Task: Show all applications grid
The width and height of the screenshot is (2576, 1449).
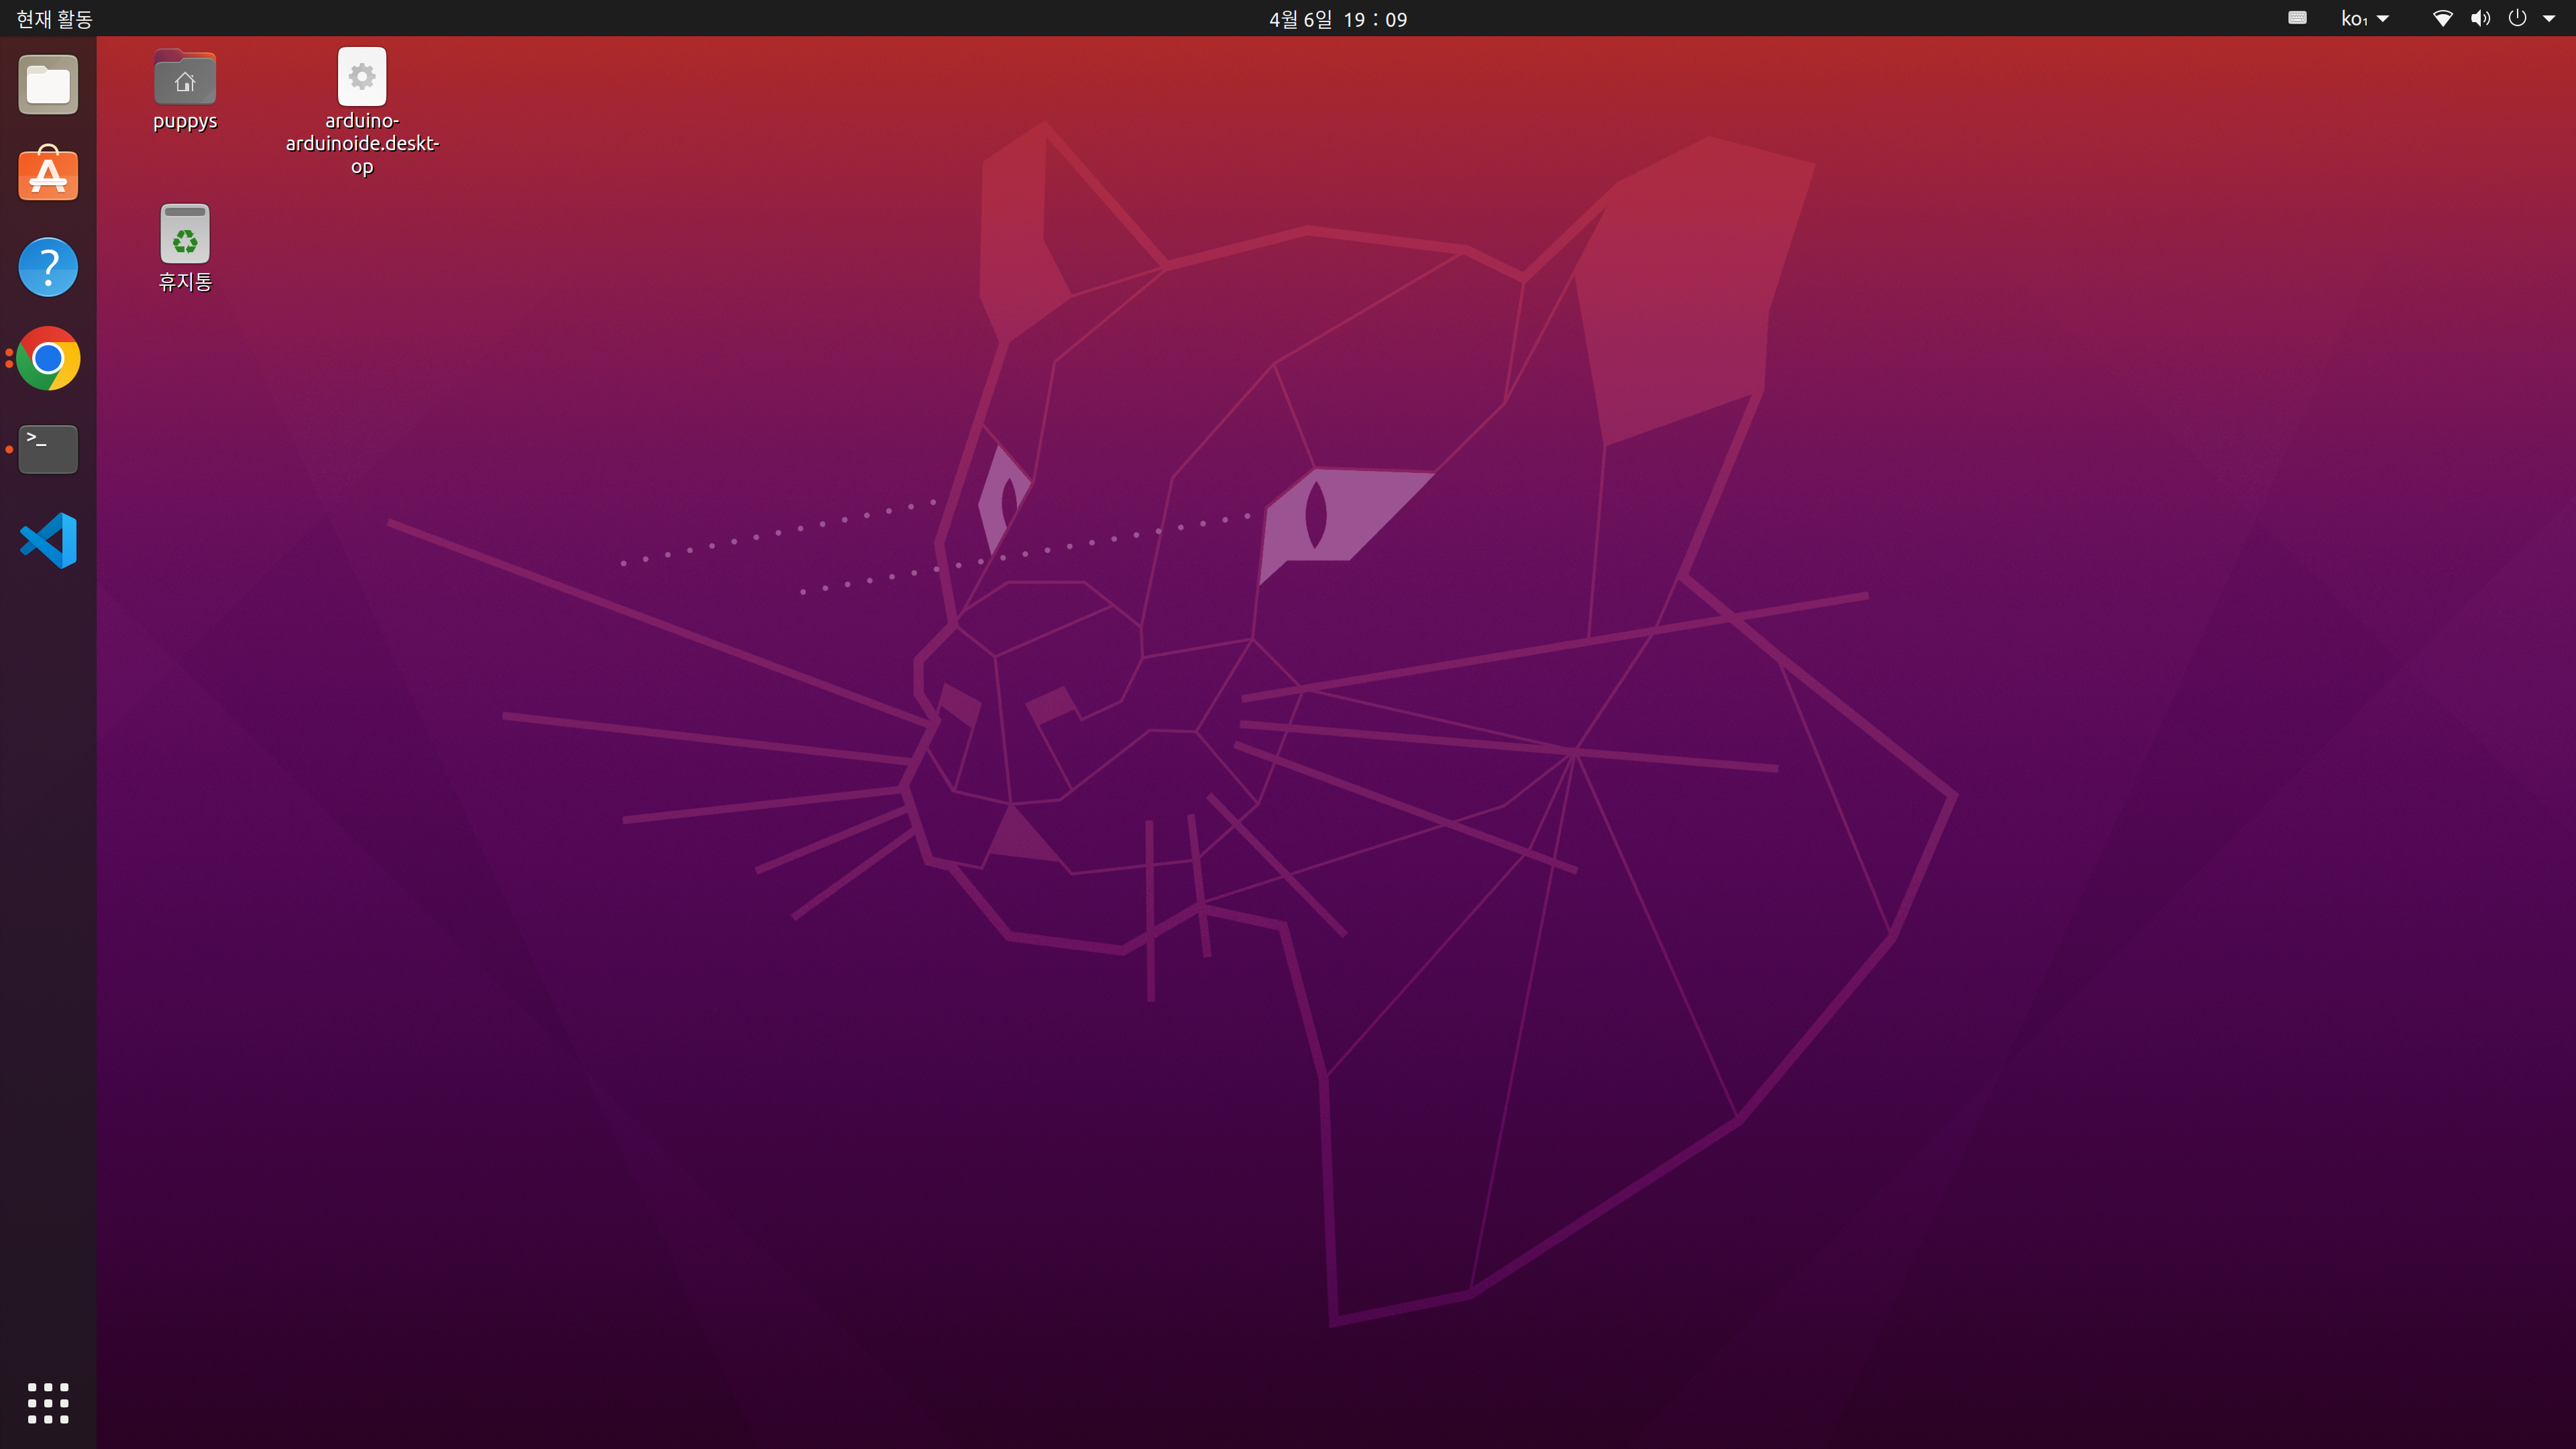Action: [x=48, y=1403]
